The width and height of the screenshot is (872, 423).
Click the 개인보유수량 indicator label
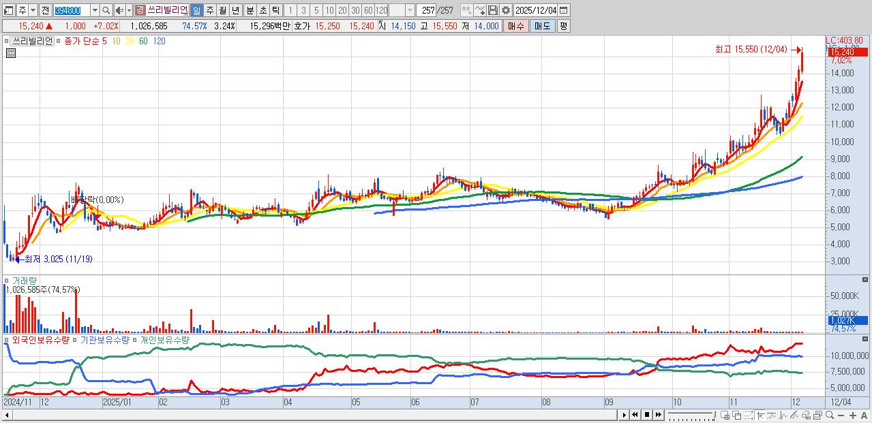click(x=165, y=339)
